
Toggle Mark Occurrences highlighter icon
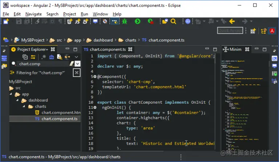37,21
